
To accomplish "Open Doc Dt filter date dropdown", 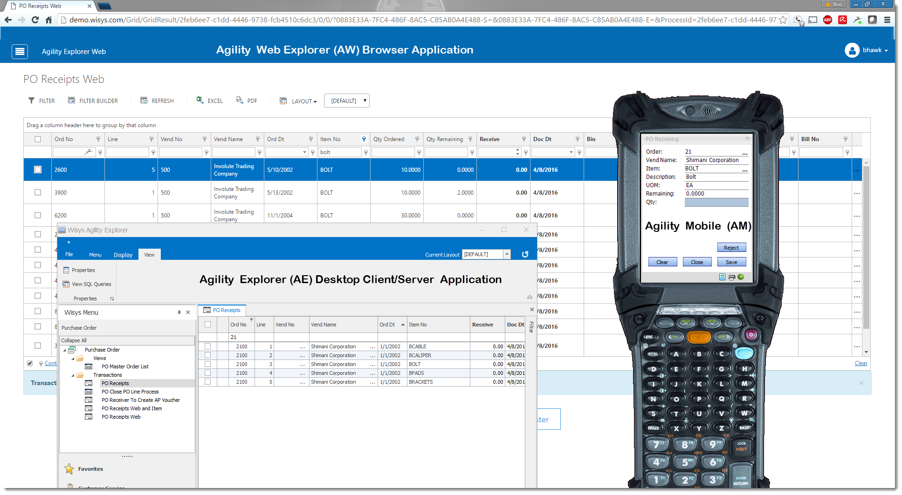I will click(x=571, y=152).
